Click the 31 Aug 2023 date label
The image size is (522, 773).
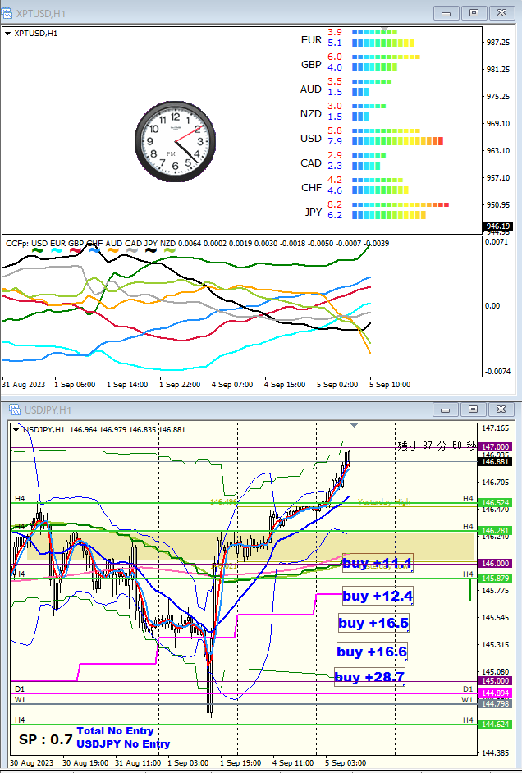(24, 385)
